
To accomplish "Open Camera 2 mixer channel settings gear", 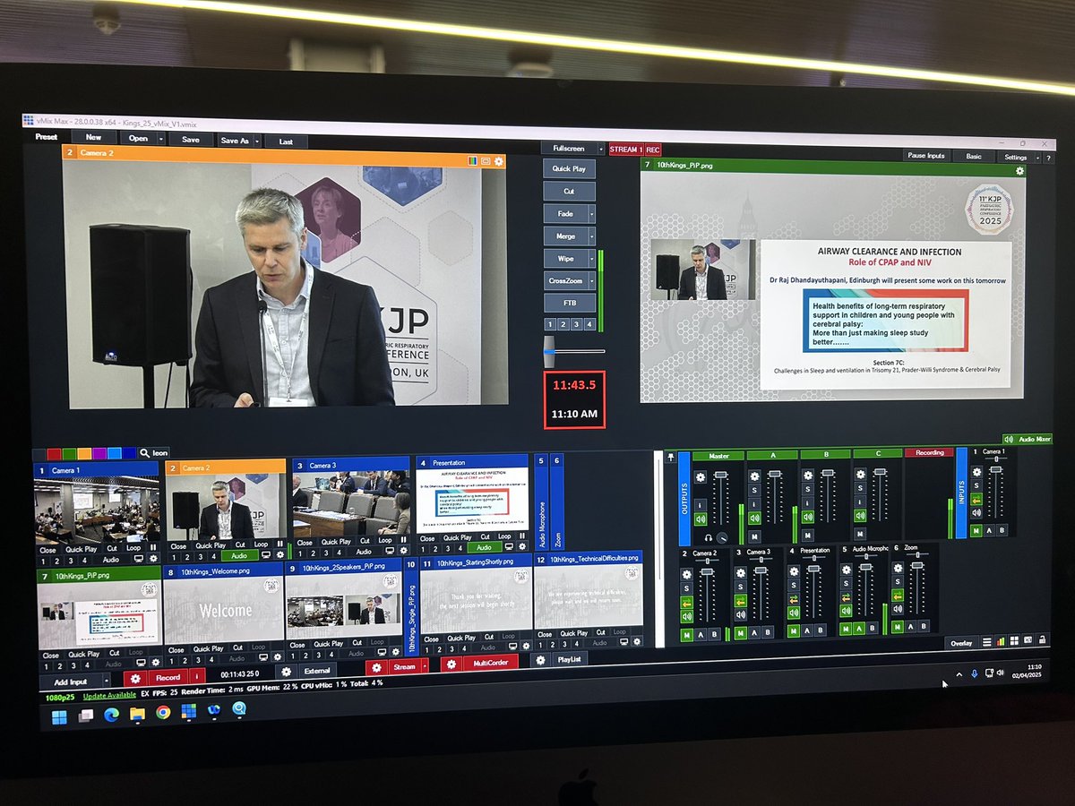I will pos(686,574).
